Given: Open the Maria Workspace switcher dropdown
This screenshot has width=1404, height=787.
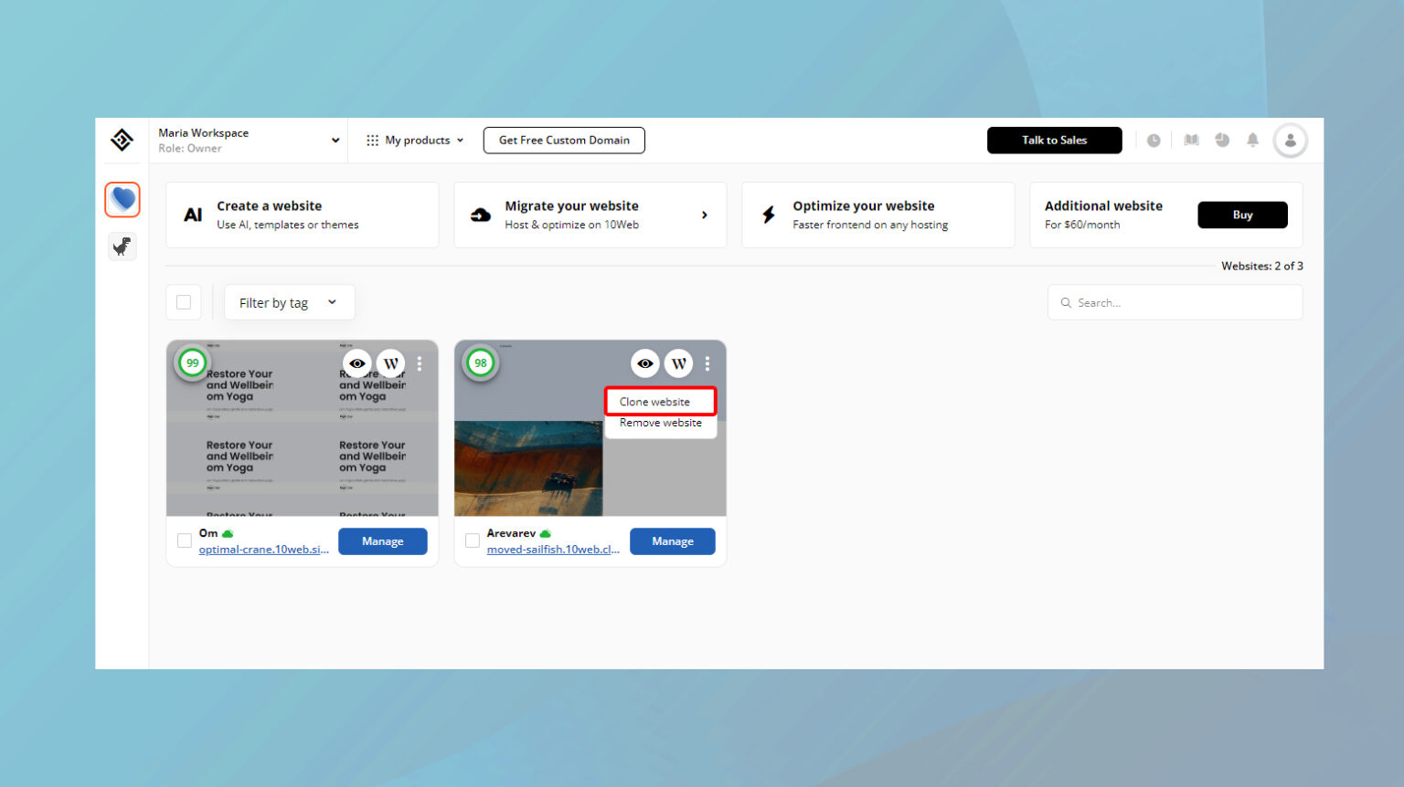Looking at the screenshot, I should (247, 140).
